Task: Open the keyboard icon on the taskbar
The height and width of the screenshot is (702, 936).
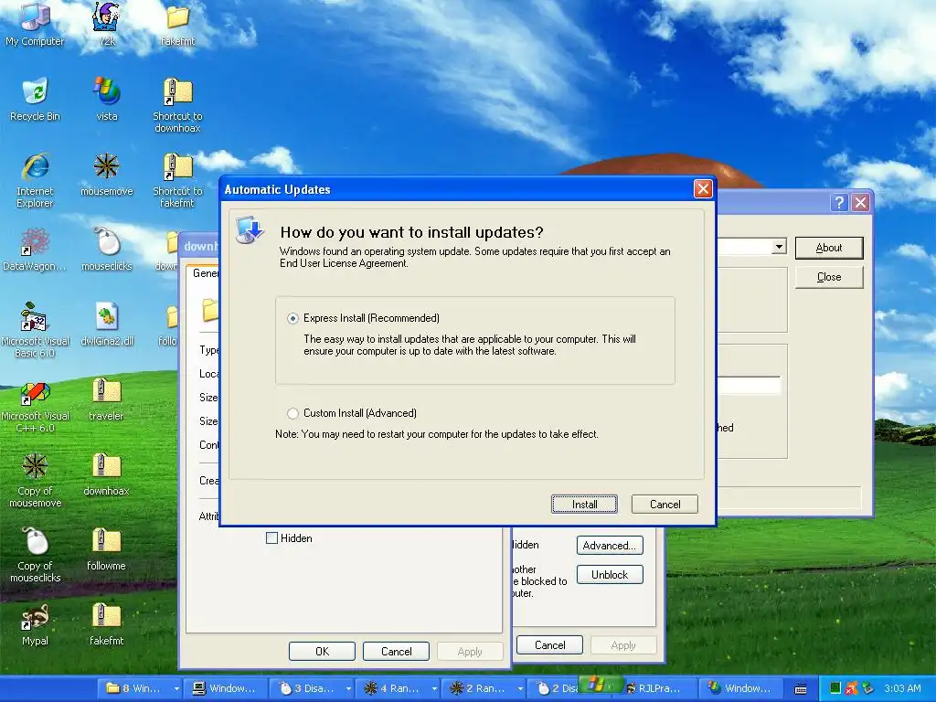Action: coord(801,689)
